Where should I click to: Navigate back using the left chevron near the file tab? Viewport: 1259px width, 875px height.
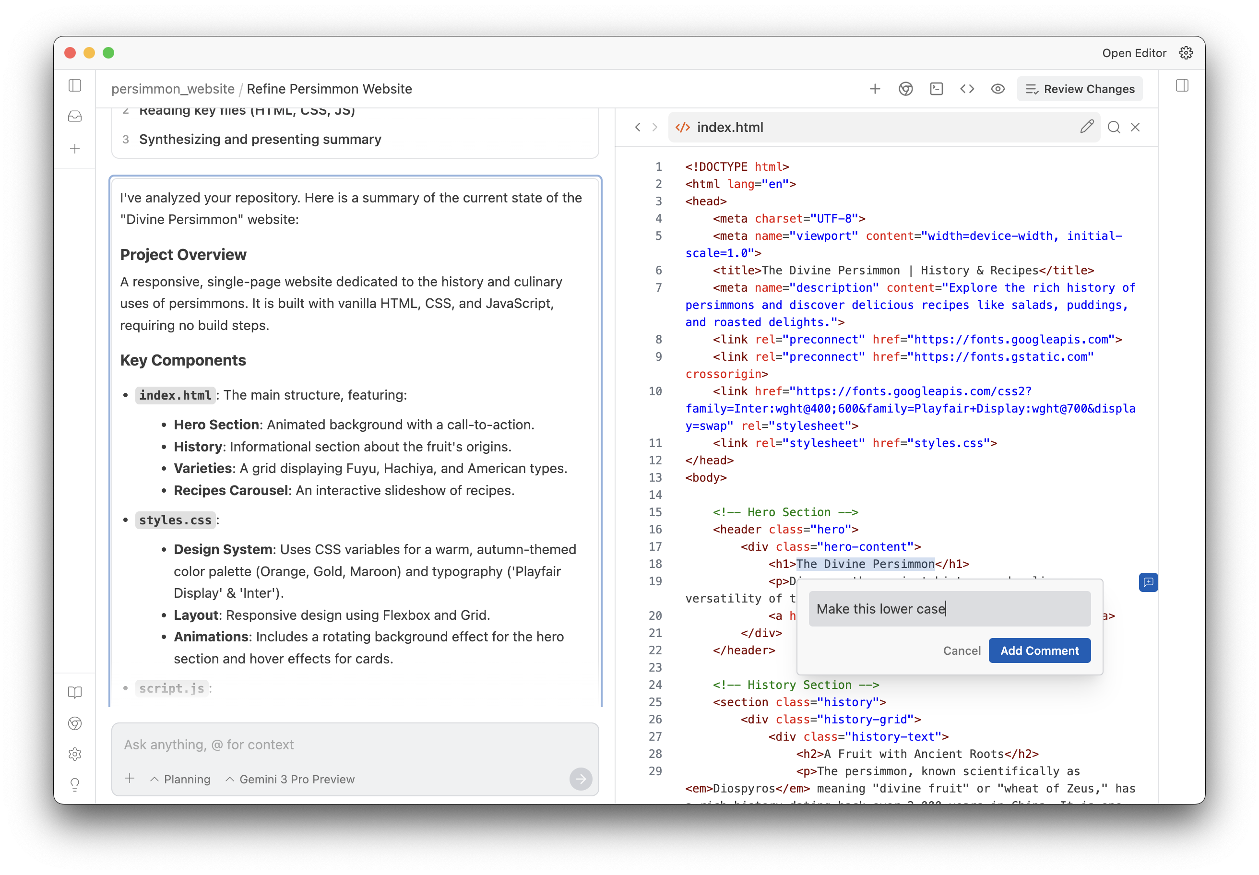click(x=638, y=127)
